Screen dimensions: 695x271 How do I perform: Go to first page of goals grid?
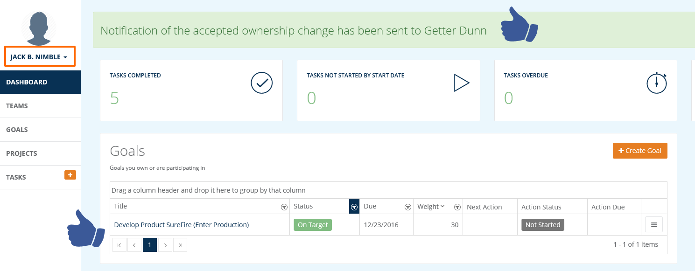[119, 245]
